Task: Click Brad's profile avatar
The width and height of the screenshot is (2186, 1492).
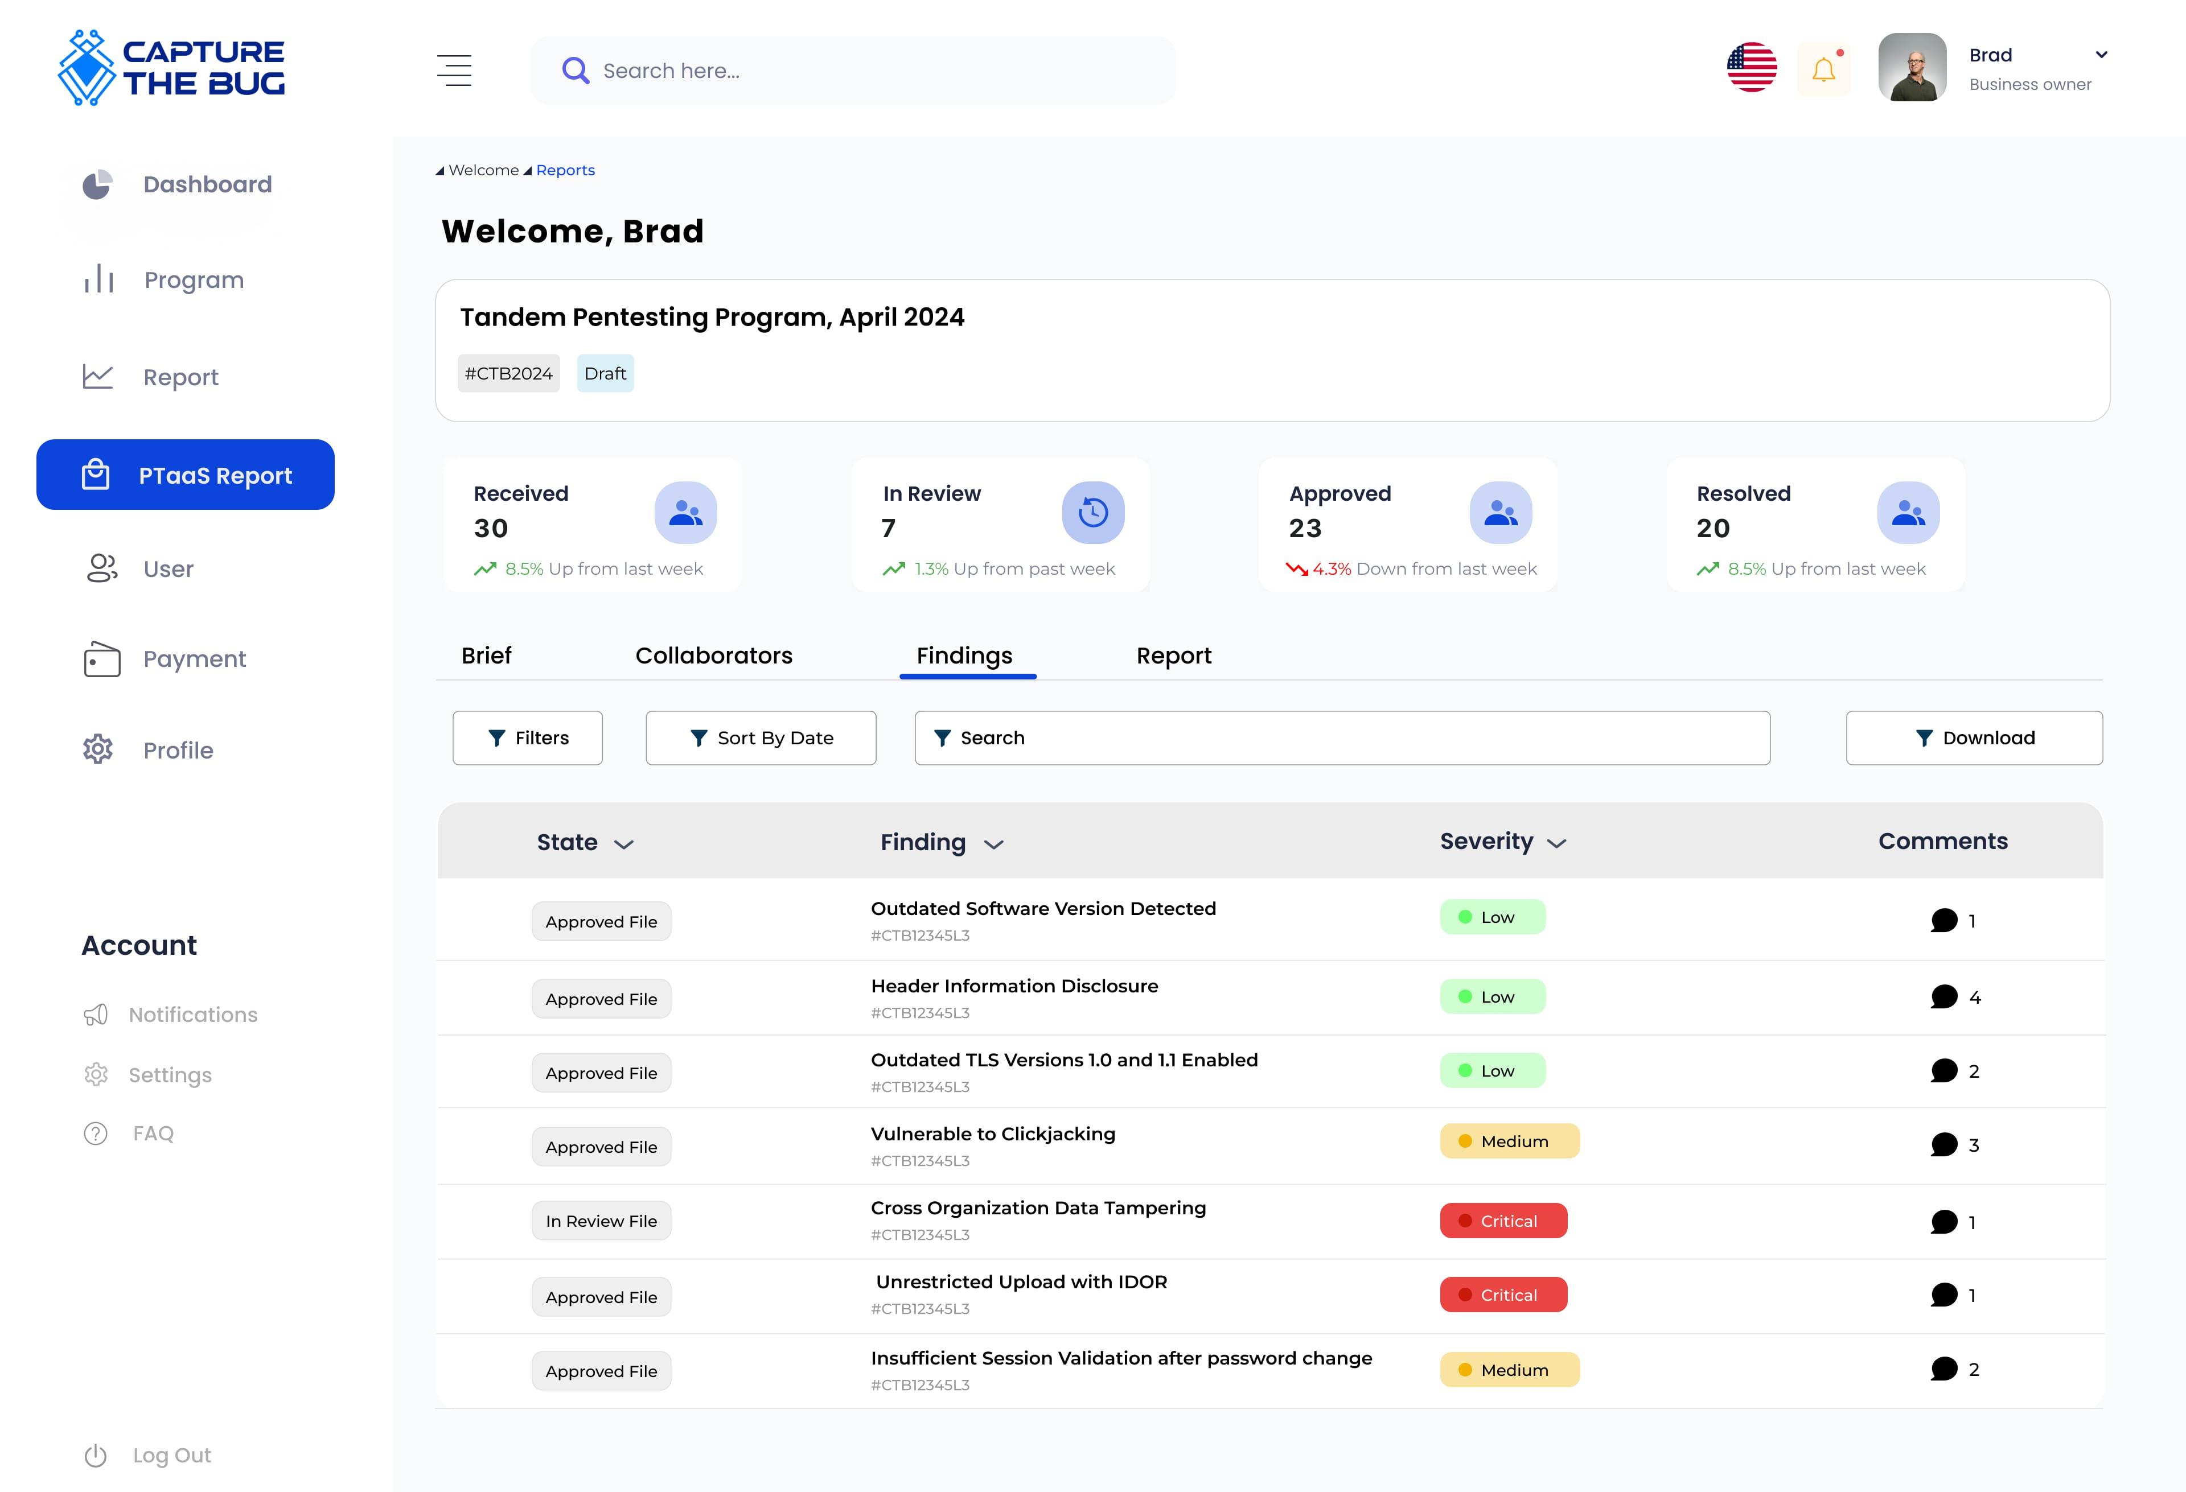Action: tap(1912, 68)
